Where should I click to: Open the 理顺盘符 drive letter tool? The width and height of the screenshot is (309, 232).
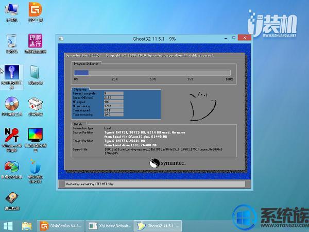pyautogui.click(x=35, y=44)
